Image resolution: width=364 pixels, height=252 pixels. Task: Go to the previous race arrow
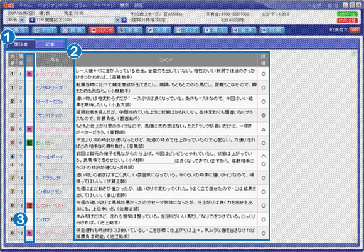(33, 19)
